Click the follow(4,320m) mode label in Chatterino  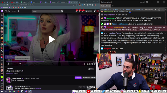[149, 10]
